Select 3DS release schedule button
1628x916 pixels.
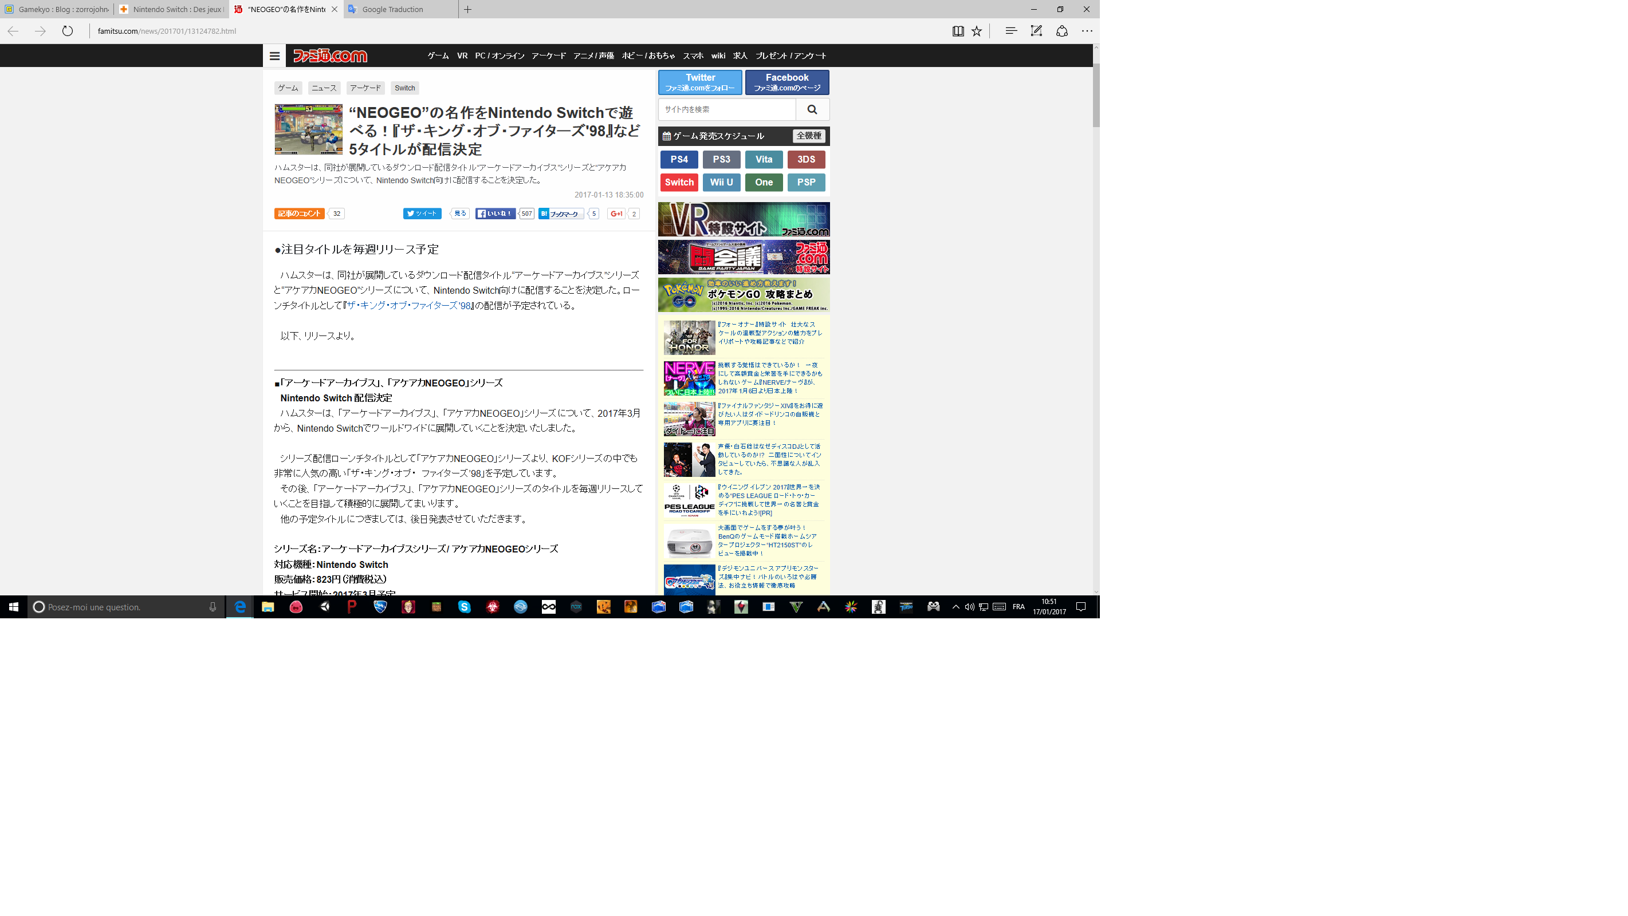click(806, 159)
